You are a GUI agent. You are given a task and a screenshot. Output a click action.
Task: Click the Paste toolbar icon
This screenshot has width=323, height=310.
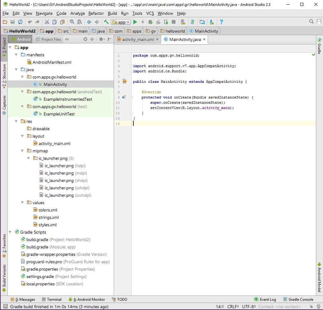point(62,22)
